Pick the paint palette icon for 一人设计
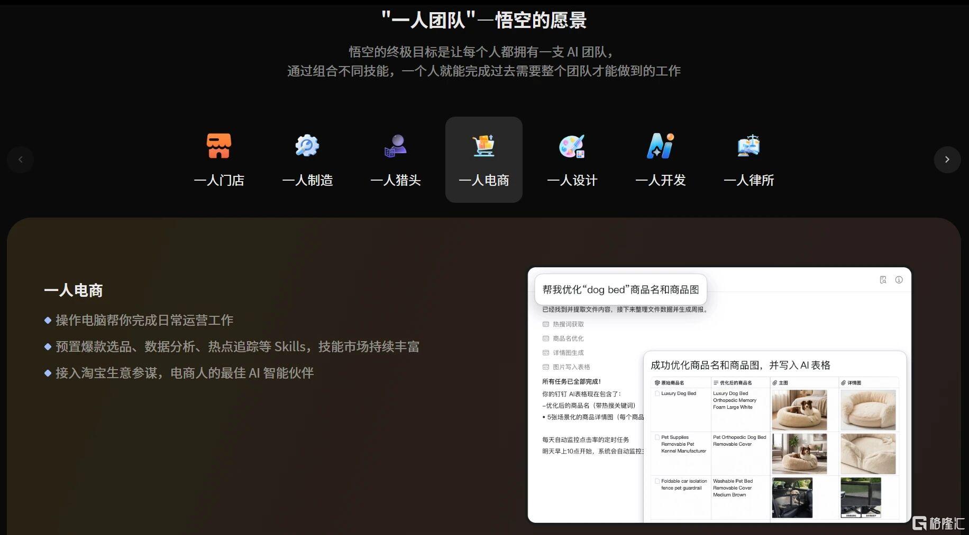Screen dimensions: 969x535 [572, 146]
